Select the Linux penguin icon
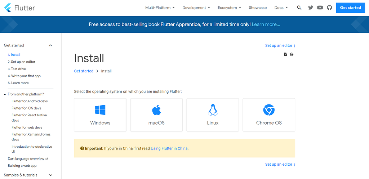 (x=213, y=110)
